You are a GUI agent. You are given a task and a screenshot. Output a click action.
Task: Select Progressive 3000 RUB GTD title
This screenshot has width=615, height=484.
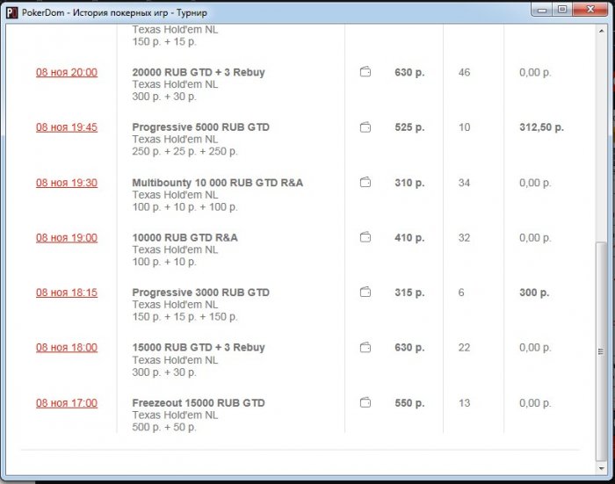(x=201, y=293)
